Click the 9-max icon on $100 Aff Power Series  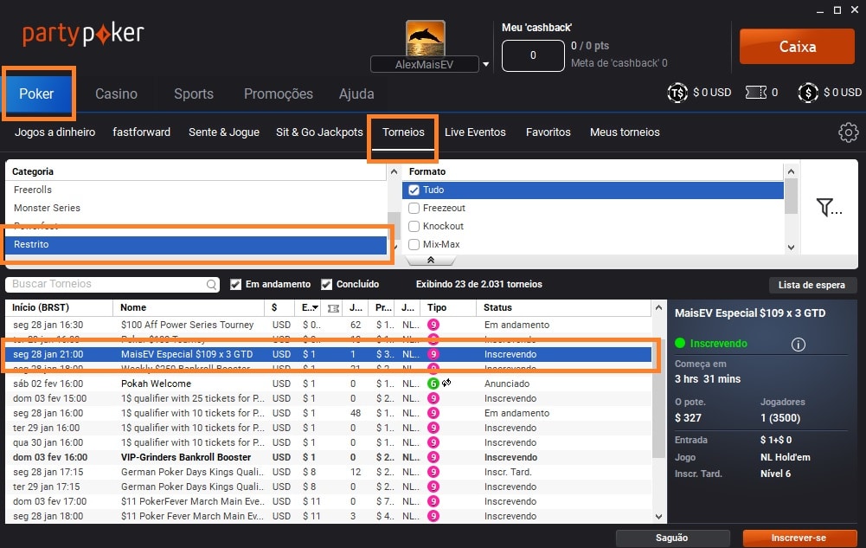[433, 325]
